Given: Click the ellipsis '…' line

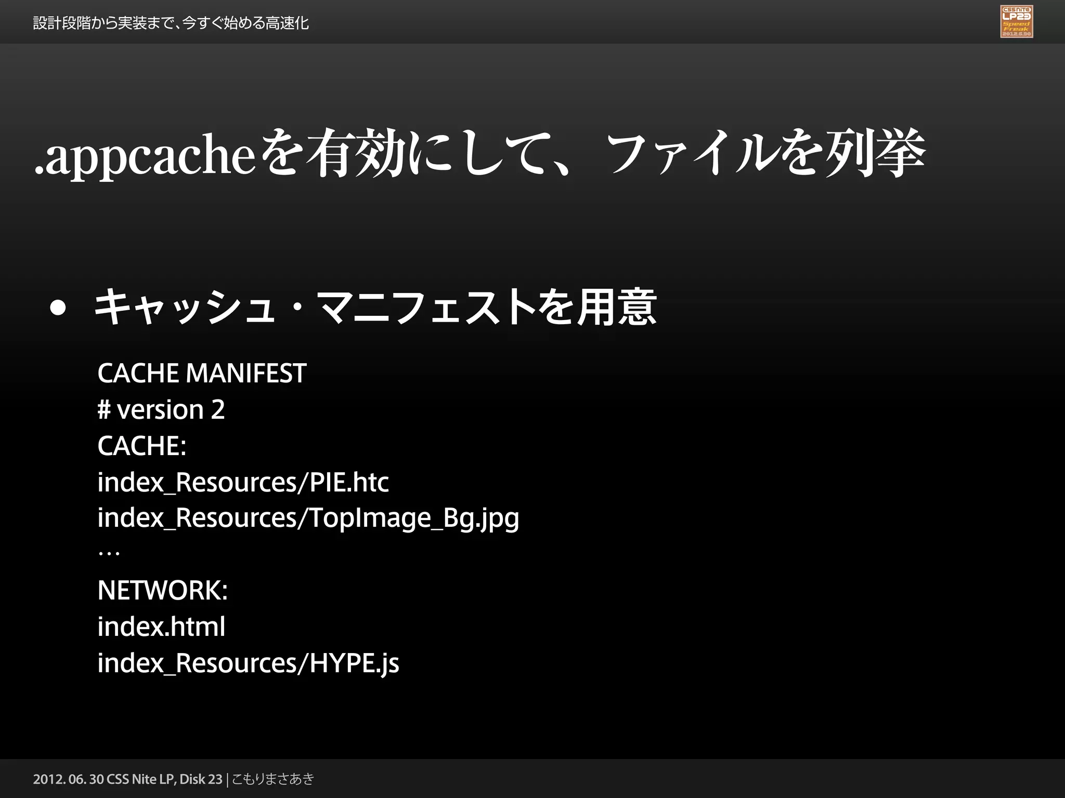Looking at the screenshot, I should point(109,554).
